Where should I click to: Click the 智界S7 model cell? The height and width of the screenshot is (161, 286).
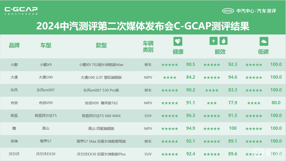tap(46, 141)
